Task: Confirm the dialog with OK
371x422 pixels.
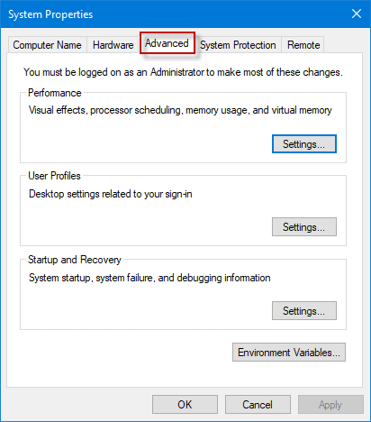Action: coord(185,405)
